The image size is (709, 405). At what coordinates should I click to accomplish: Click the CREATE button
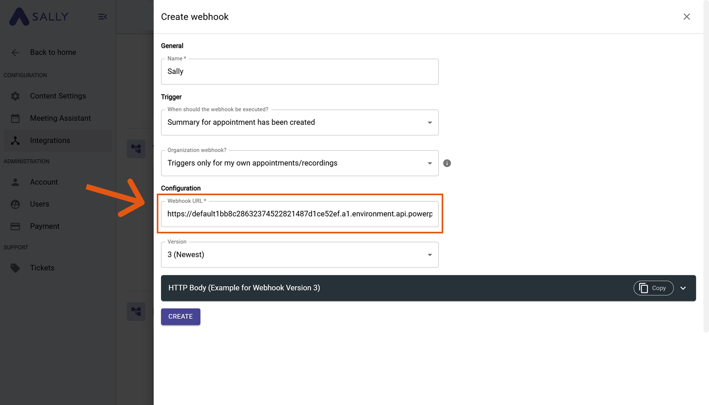point(180,316)
